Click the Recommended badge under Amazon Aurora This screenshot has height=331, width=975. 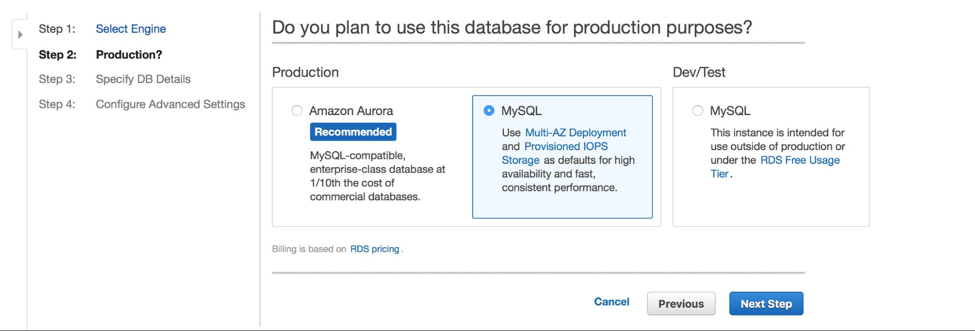click(x=353, y=132)
